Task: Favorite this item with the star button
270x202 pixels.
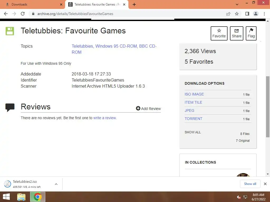Action: point(219,33)
